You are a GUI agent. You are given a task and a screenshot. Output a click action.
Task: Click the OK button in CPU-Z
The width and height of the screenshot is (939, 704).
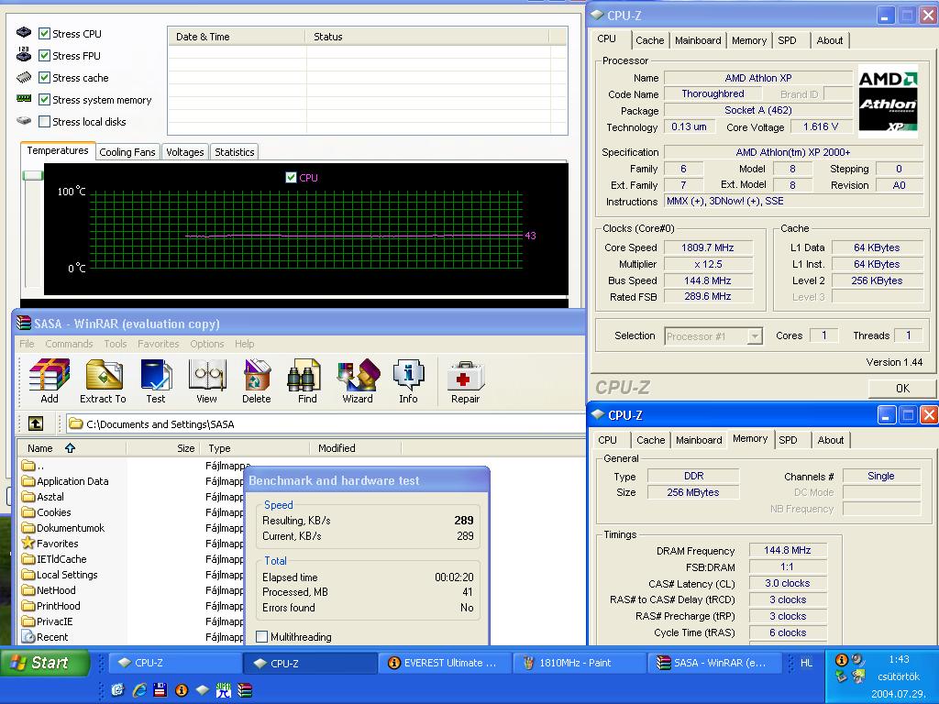coord(902,388)
